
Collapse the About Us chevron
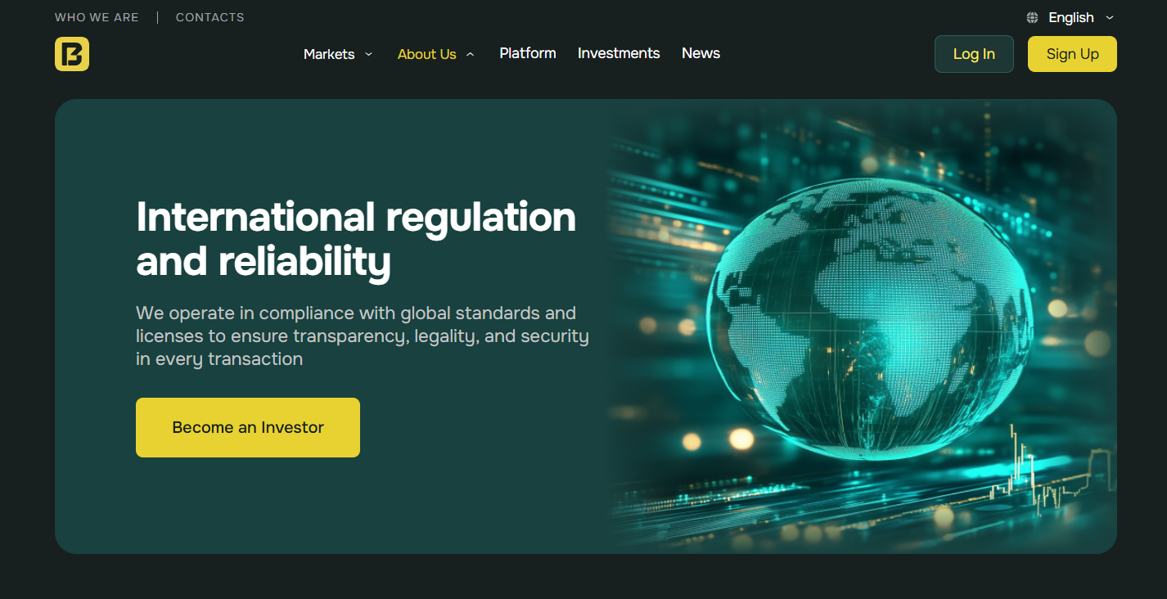click(x=471, y=54)
